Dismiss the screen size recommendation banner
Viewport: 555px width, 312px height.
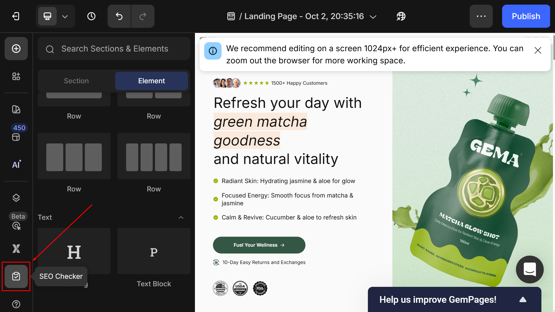point(538,50)
